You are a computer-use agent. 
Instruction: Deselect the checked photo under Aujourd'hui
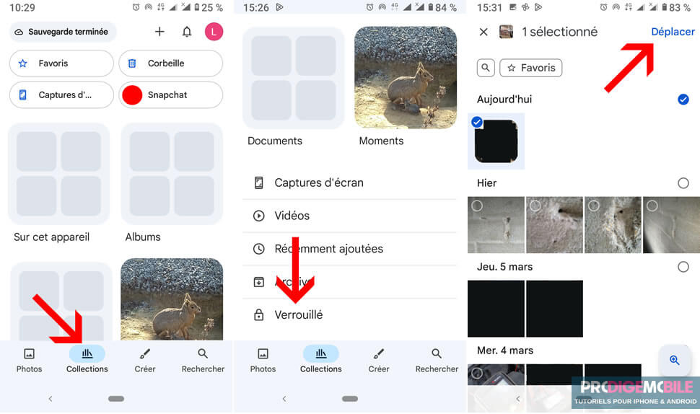point(496,141)
